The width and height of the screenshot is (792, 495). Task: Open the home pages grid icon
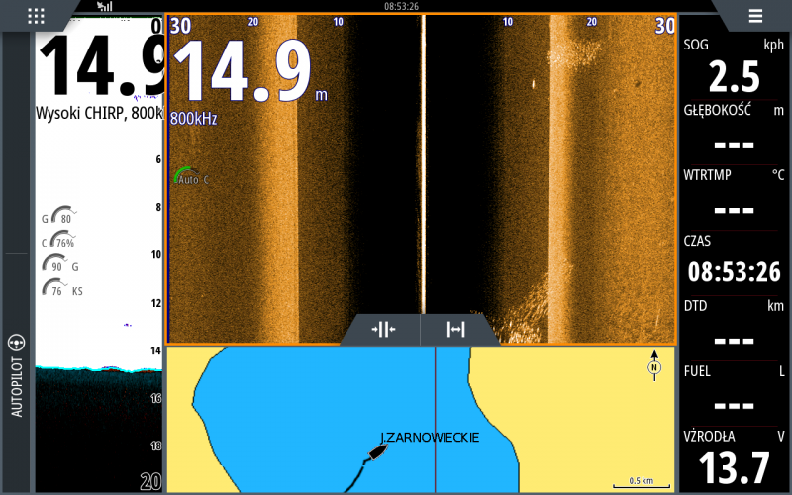pyautogui.click(x=37, y=15)
